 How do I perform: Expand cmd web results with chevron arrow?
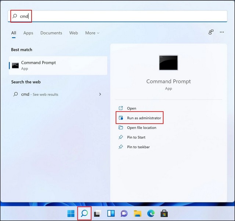100,94
